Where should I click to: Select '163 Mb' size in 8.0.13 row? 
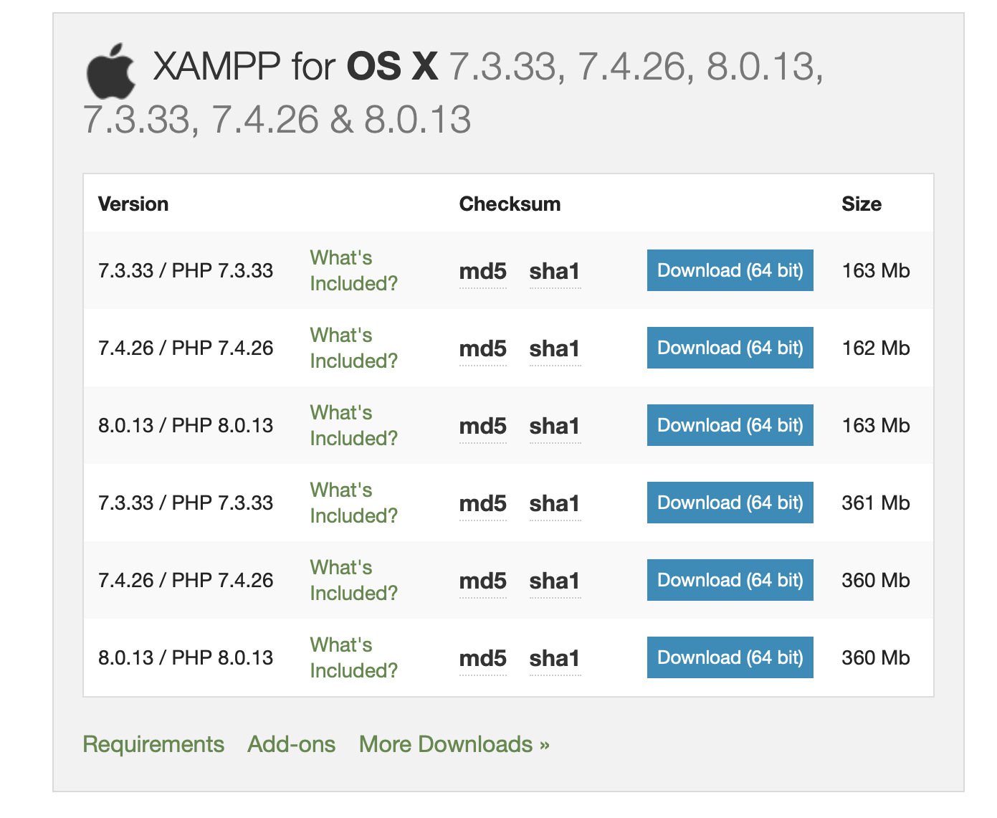(876, 425)
